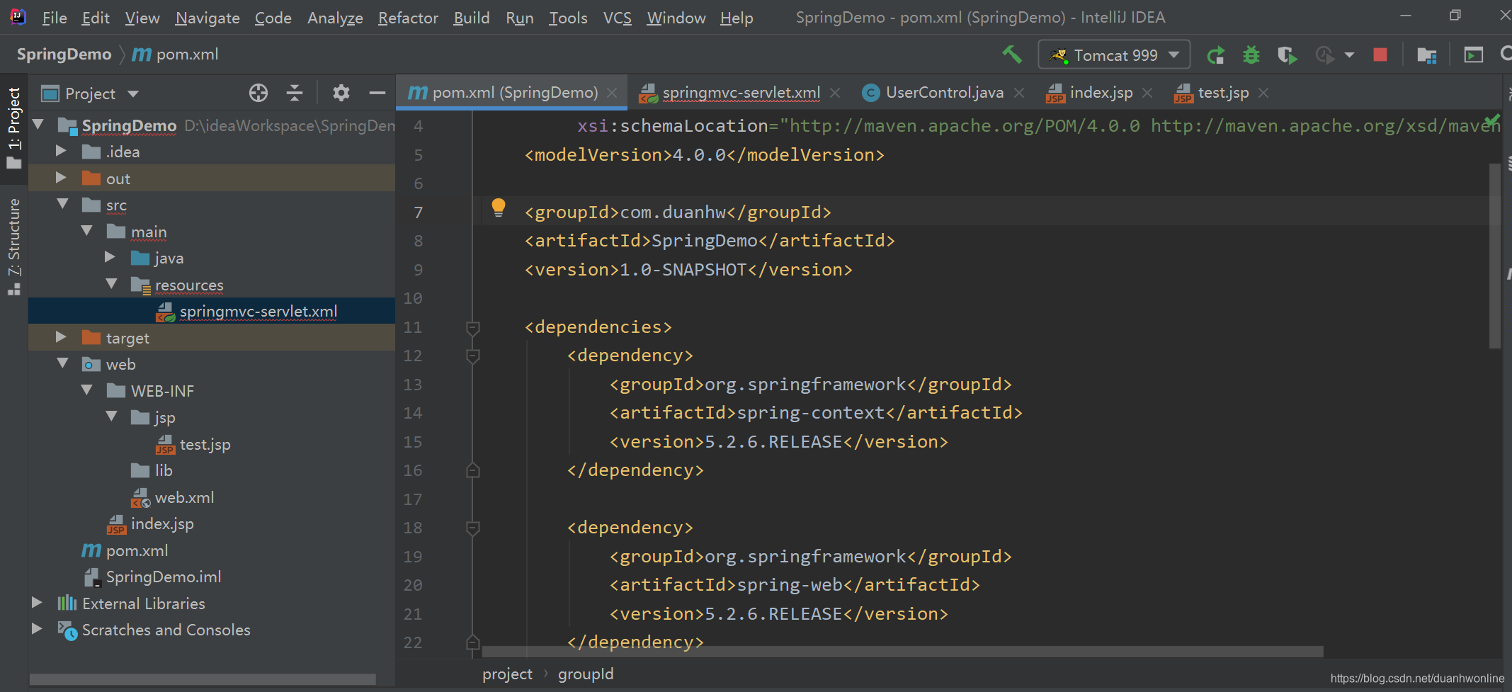Click the Build project hammer icon
This screenshot has width=1512, height=692.
pos(1013,55)
